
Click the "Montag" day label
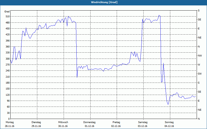[x=10, y=122]
